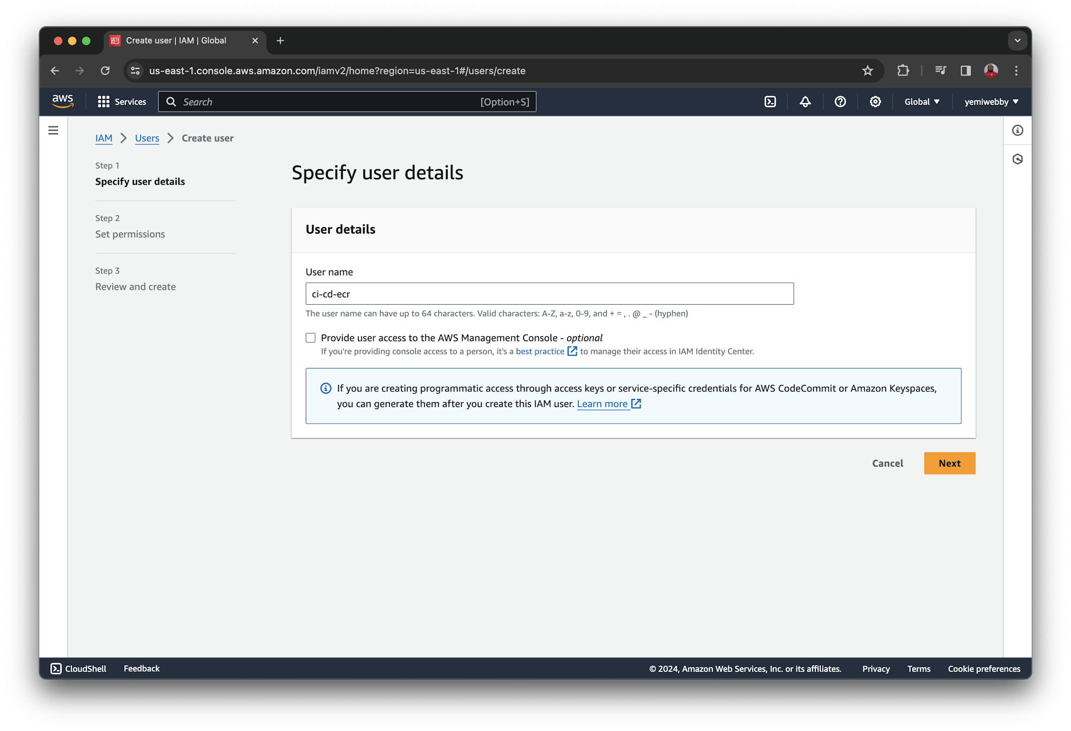
Task: Open the settings gear icon
Action: pyautogui.click(x=875, y=102)
